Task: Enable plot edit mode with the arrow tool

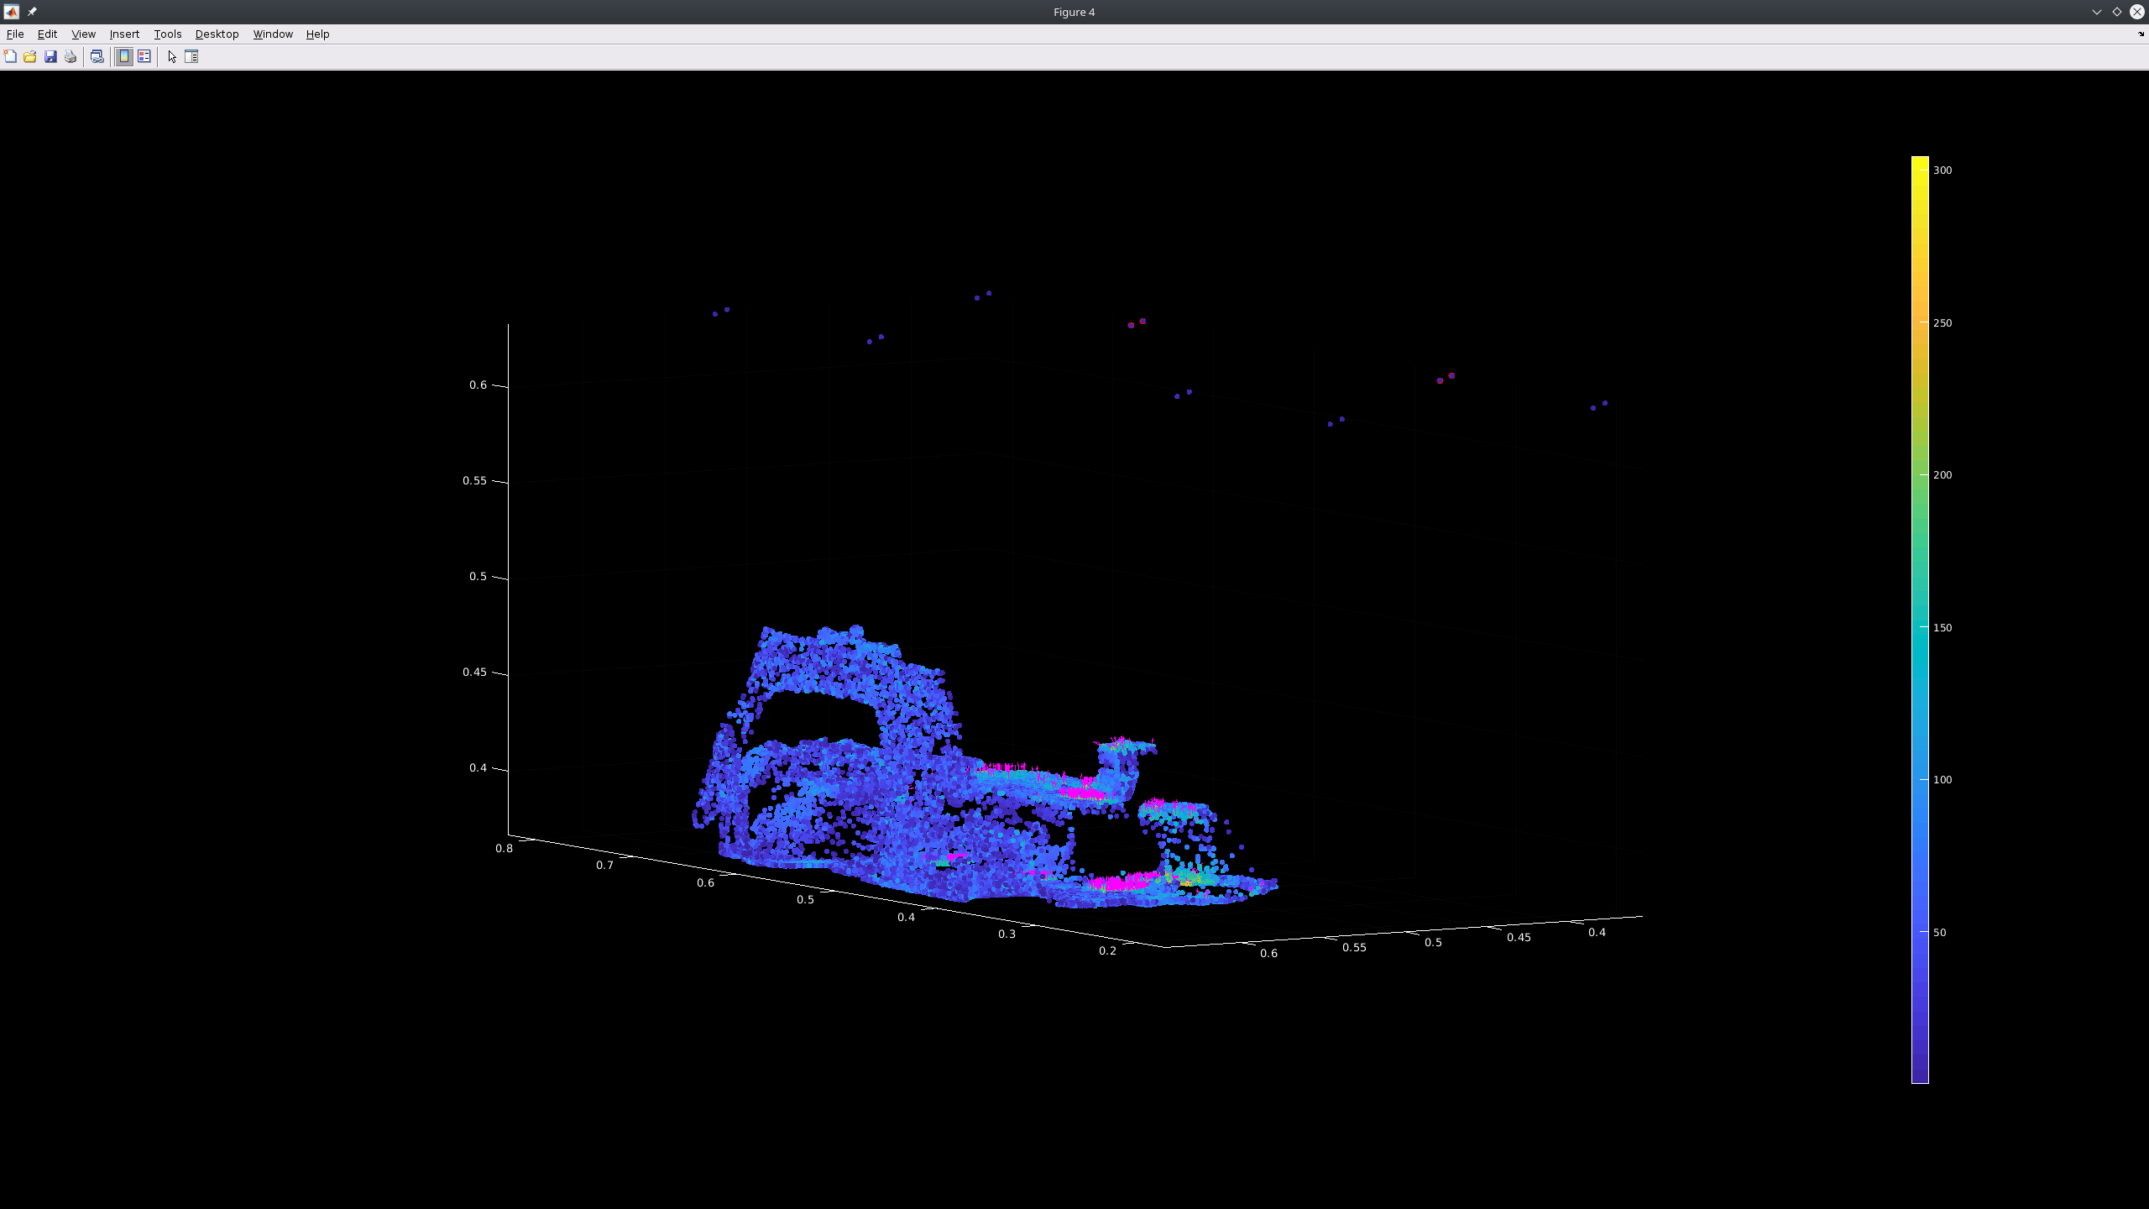Action: pyautogui.click(x=172, y=56)
